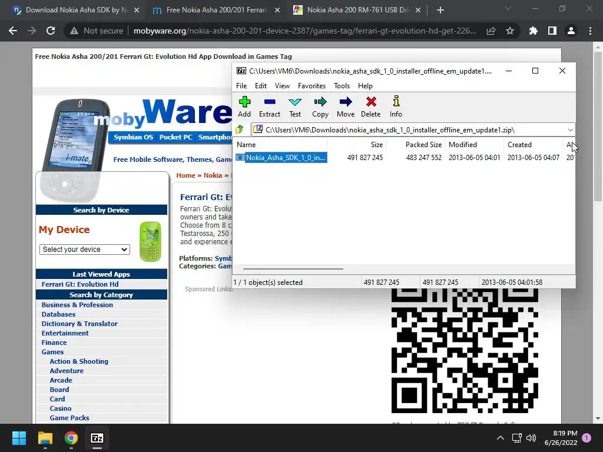
Task: Click the browser forward arrow
Action: tap(32, 31)
